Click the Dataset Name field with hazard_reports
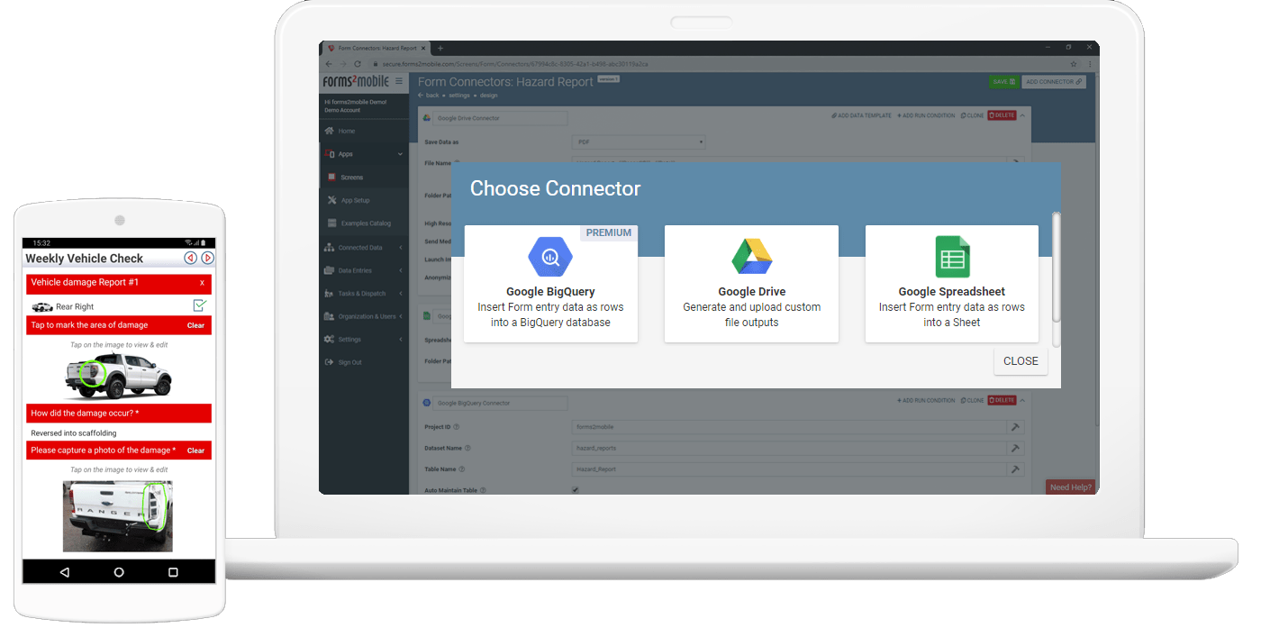1261x637 pixels. (789, 448)
